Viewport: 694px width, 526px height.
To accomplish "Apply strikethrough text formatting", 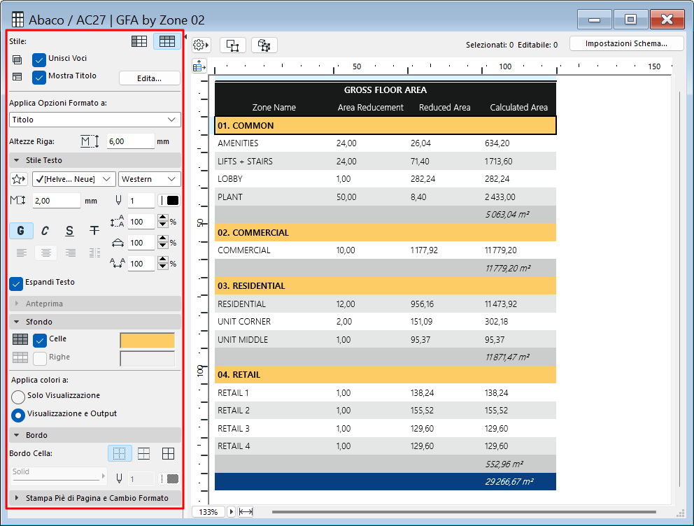I will coord(94,231).
